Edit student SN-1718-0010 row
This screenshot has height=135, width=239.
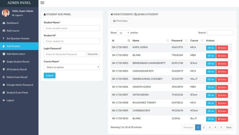click(x=211, y=119)
